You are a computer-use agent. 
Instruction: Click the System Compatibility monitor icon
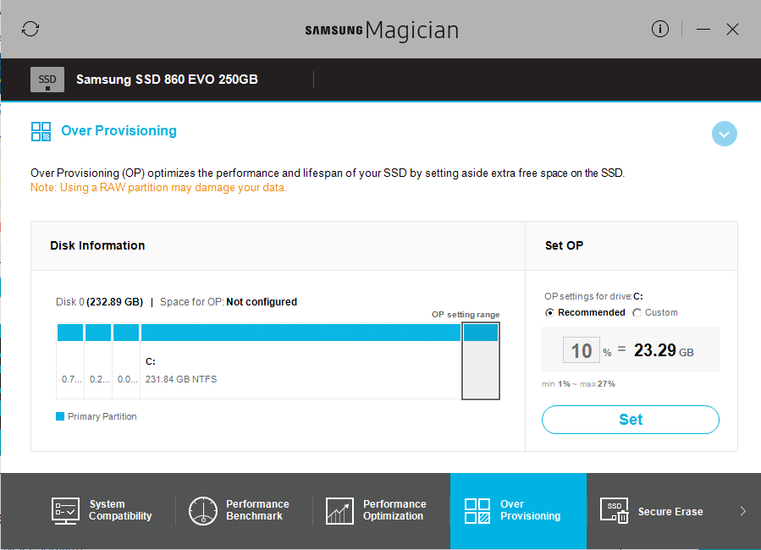click(x=65, y=511)
